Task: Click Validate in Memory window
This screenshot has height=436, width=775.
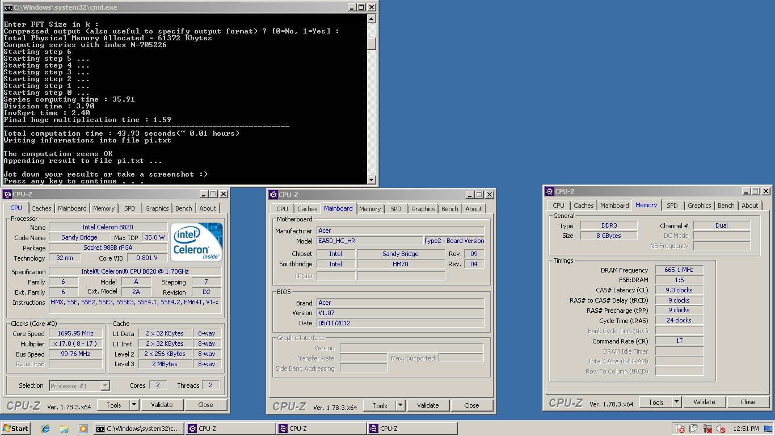Action: (704, 402)
